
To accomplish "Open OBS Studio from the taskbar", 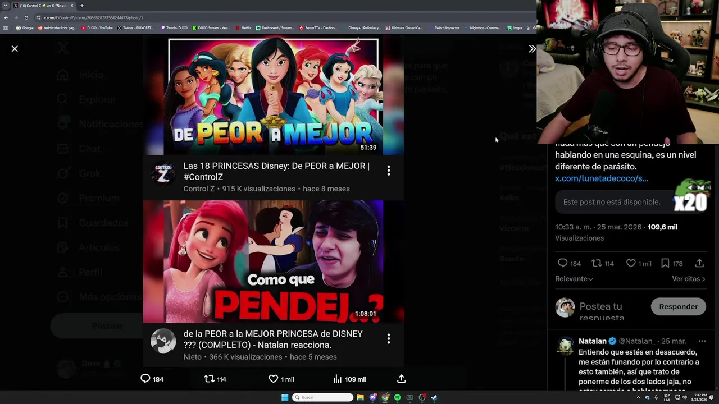I will pyautogui.click(x=422, y=397).
